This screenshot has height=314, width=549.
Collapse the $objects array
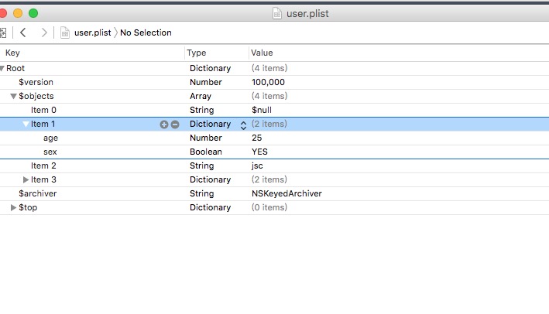(14, 97)
